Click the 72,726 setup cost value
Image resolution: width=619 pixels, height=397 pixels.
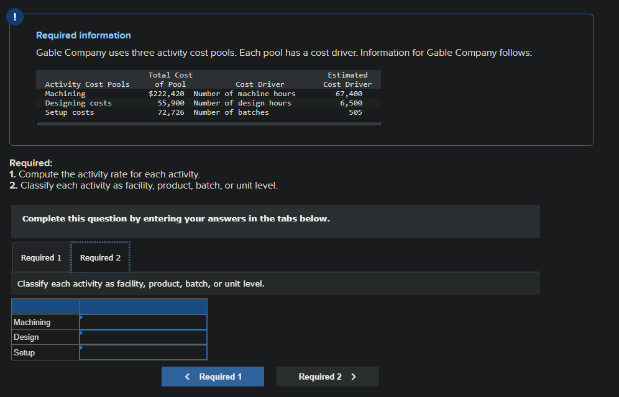(171, 112)
